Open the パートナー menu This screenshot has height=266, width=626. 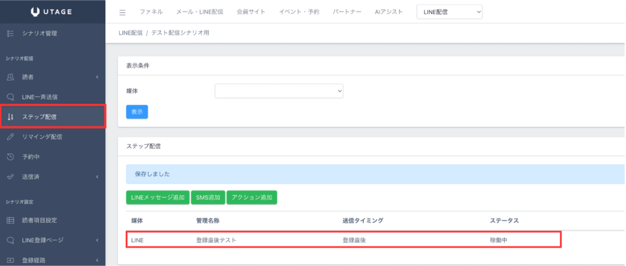[347, 12]
